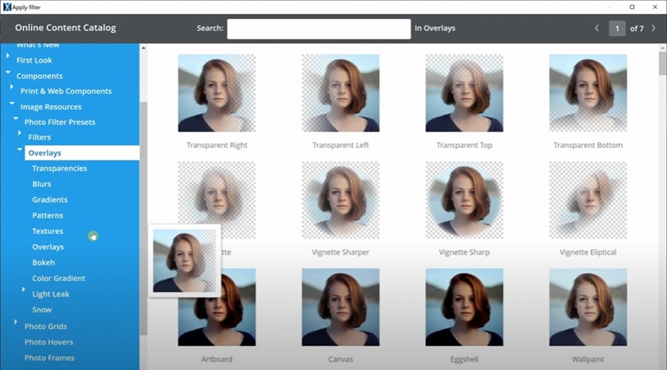Maximize the Apply filter window
Image resolution: width=667 pixels, height=370 pixels.
coord(632,7)
